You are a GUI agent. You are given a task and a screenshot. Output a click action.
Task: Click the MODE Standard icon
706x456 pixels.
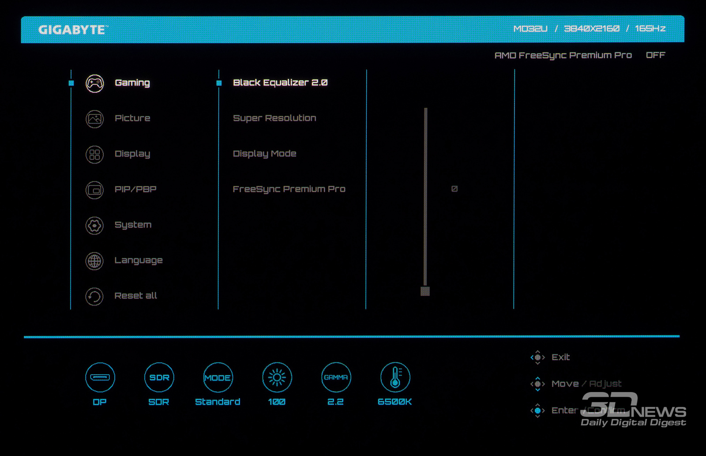pyautogui.click(x=218, y=377)
